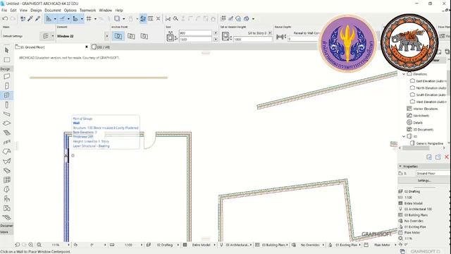Open the Default Settings favorites dropdown arrow
The width and height of the screenshot is (451, 254).
click(53, 36)
